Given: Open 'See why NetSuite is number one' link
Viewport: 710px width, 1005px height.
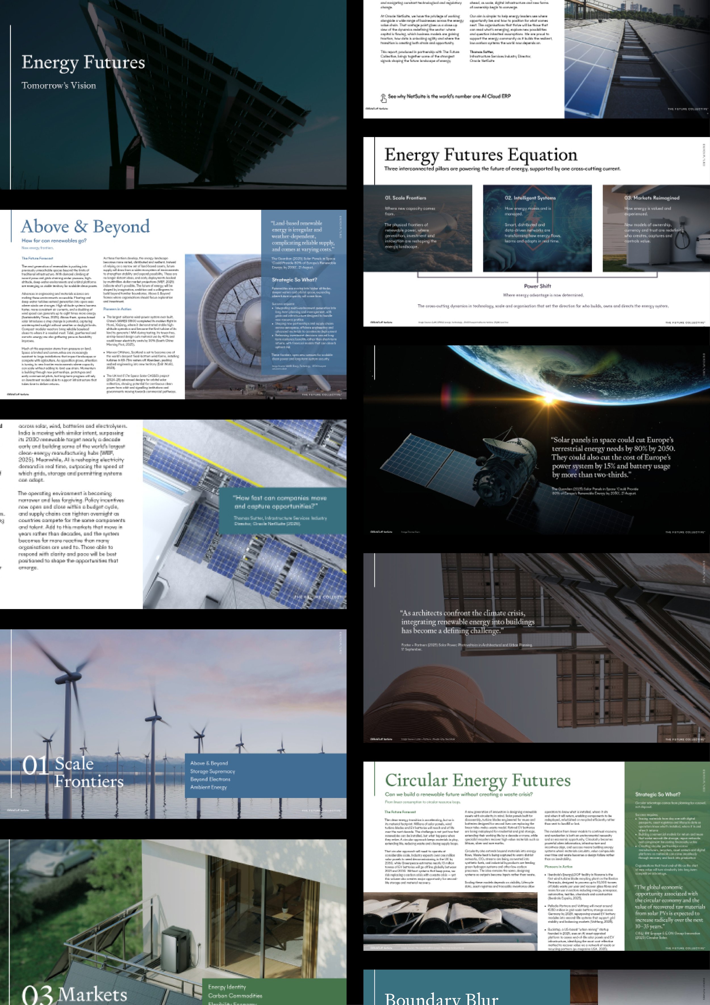Looking at the screenshot, I should (x=449, y=96).
